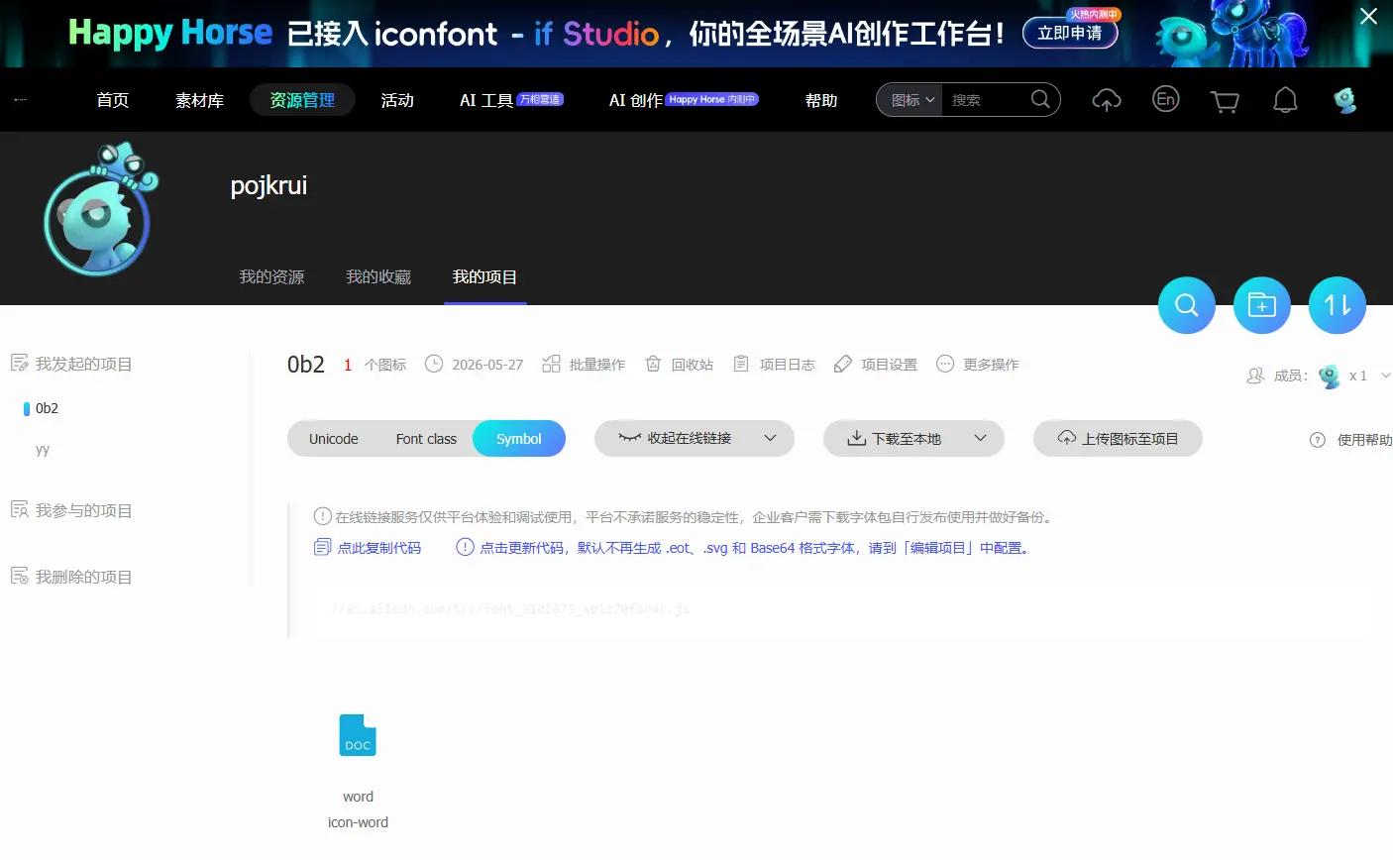Viewport: 1393px width, 860px height.
Task: Click the username pojkrui
Action: tap(268, 185)
